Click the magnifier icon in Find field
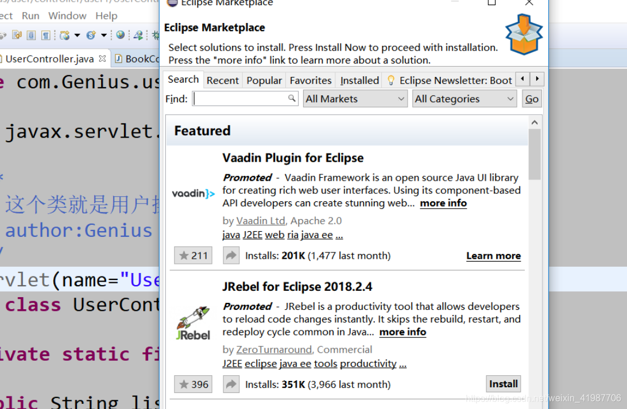 [292, 98]
